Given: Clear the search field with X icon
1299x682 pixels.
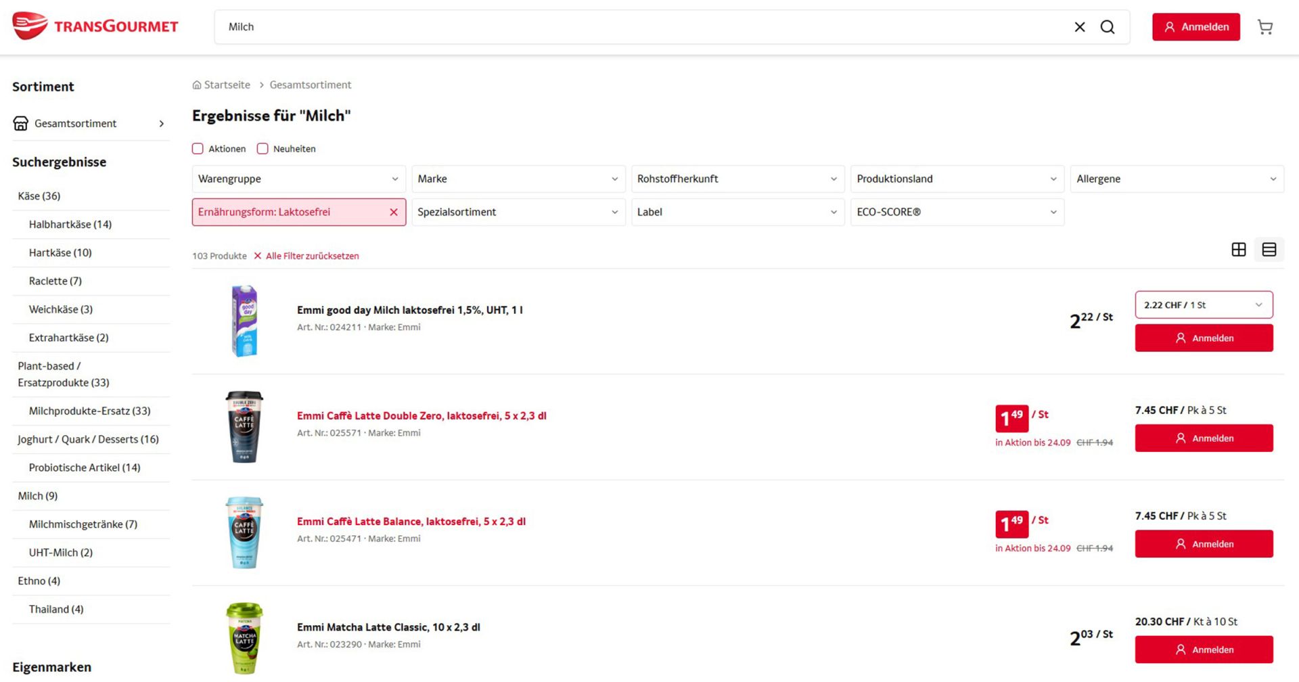Looking at the screenshot, I should pos(1080,27).
